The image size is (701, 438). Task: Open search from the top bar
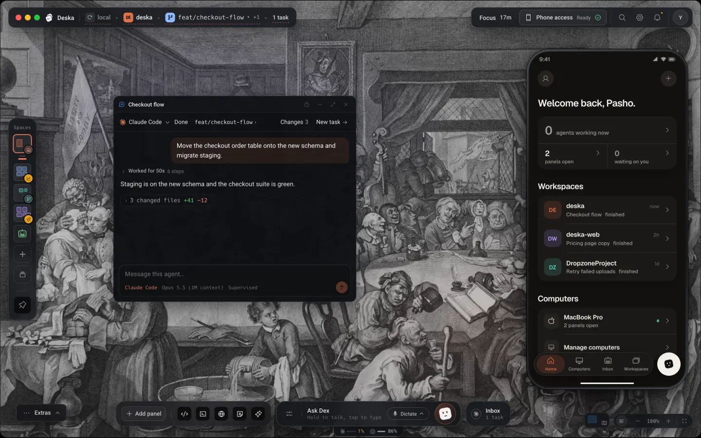click(x=622, y=18)
